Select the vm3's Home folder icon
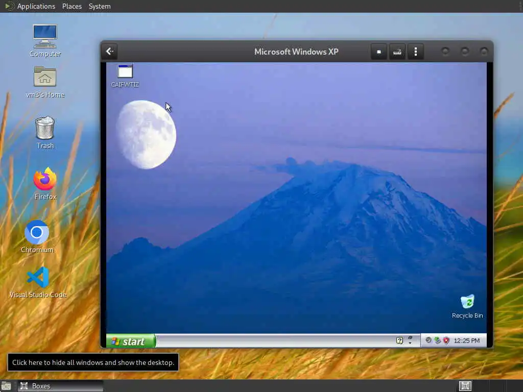This screenshot has height=392, width=523. [x=45, y=82]
